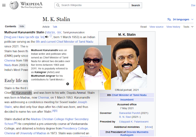The height and width of the screenshot is (137, 196).
Task: Open Edappadi K. Palaniswami link
Action: [134, 122]
